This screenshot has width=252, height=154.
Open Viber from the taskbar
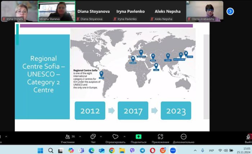point(132,150)
